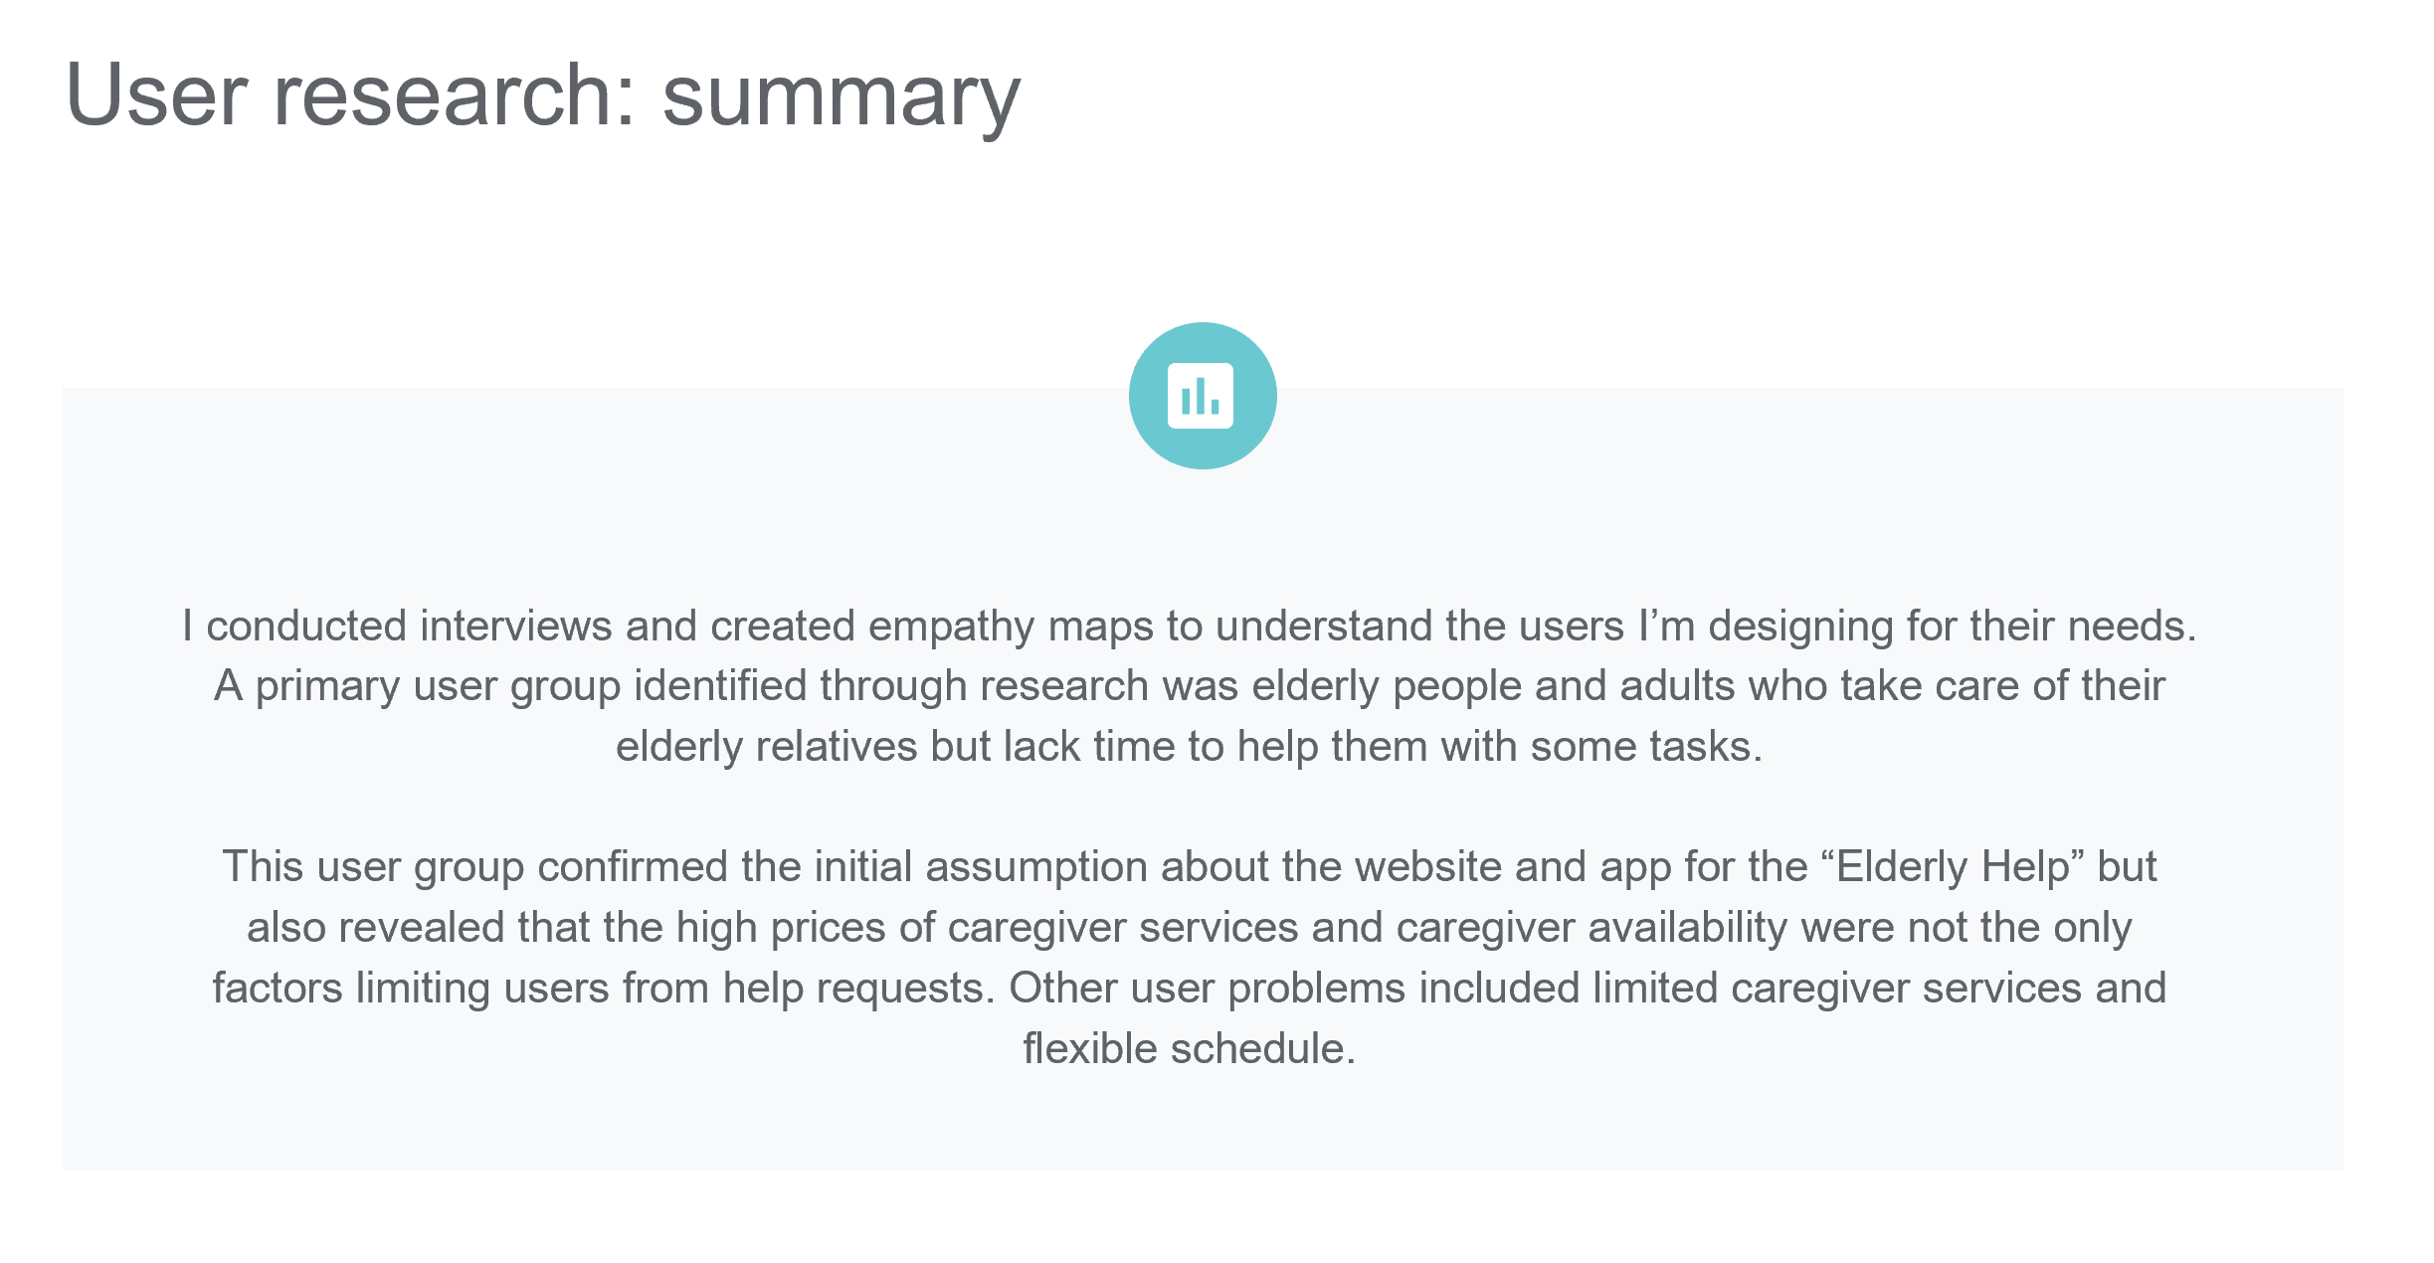Click the line starting "A primary user group"
2434x1263 pixels.
(1190, 687)
